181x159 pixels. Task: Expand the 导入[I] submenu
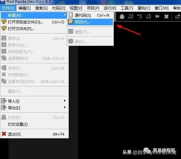(34, 101)
